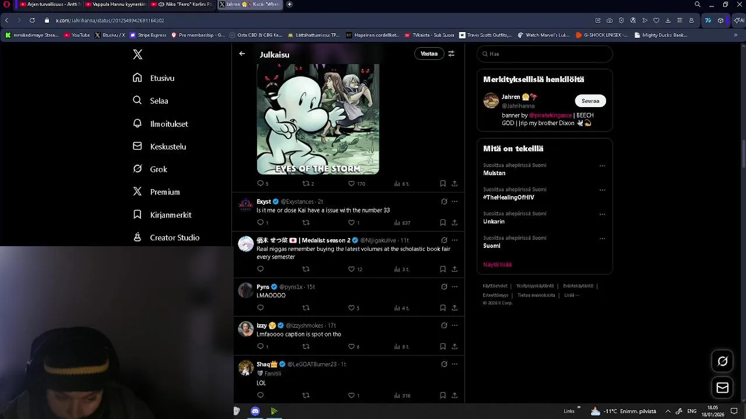746x419 pixels.
Task: Click the back arrow next to Julkaisu
Action: pos(242,54)
